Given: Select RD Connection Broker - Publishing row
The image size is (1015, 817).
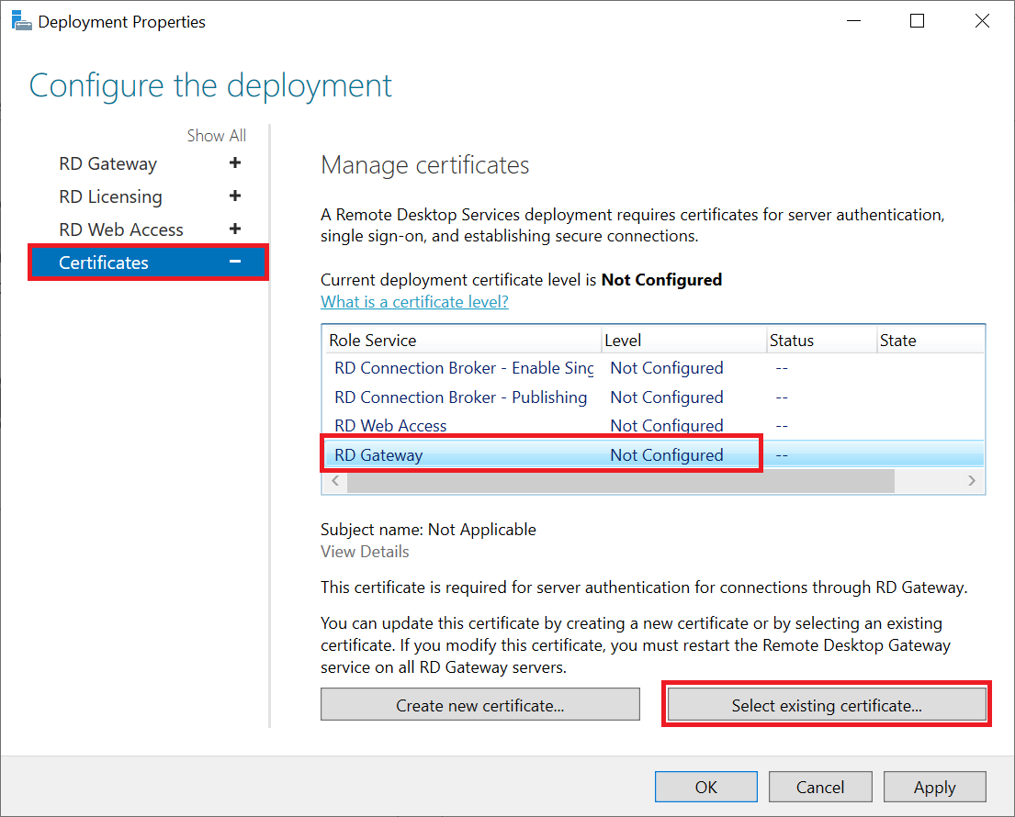Looking at the screenshot, I should [x=652, y=397].
